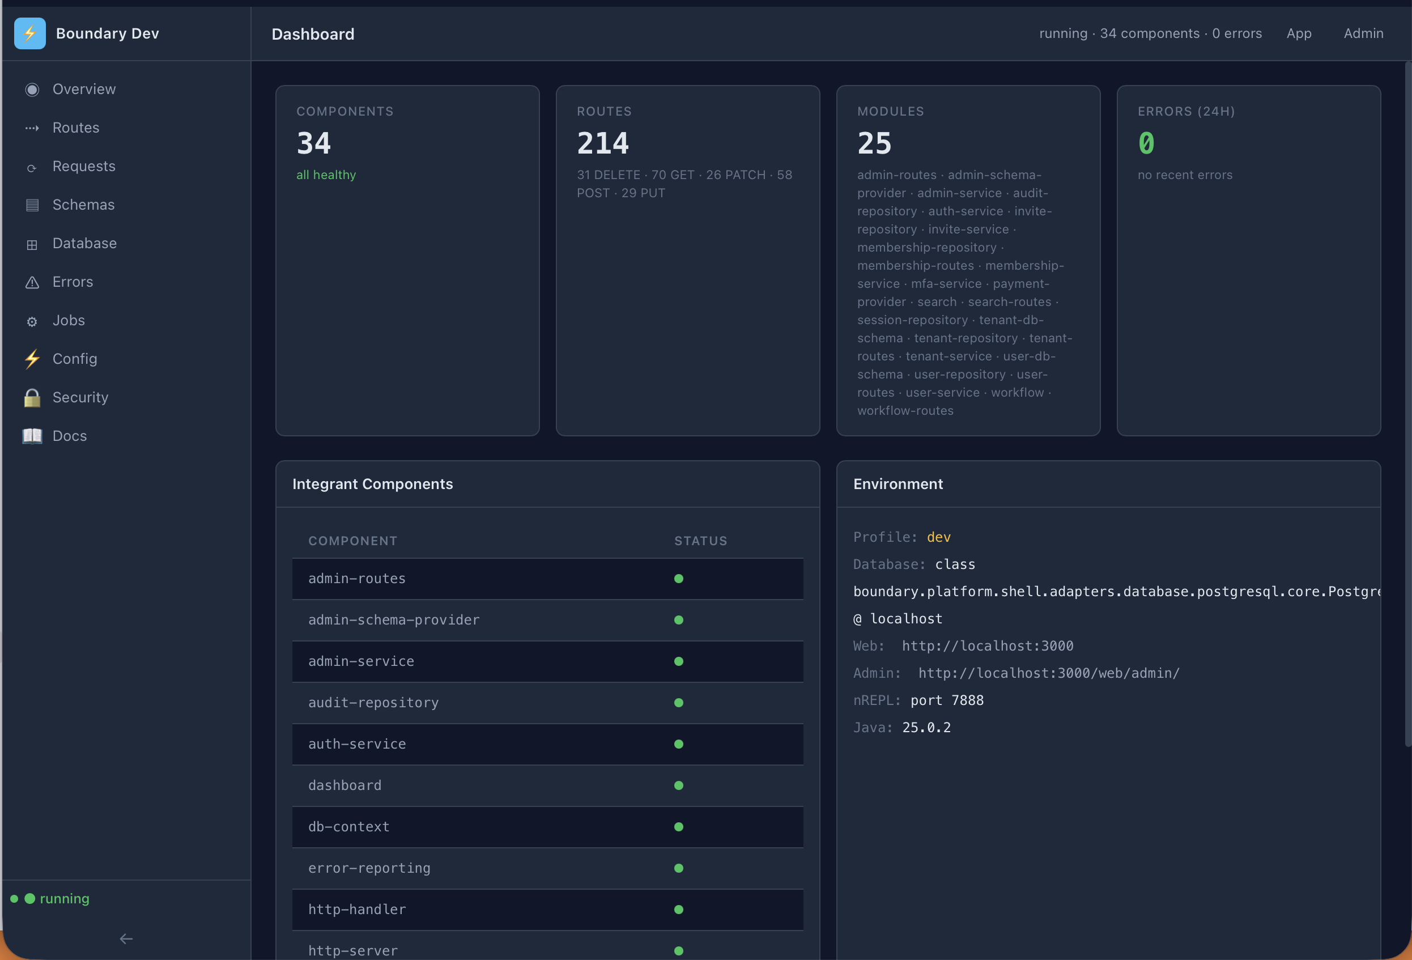
Task: Click the Security padlock icon
Action: (32, 398)
